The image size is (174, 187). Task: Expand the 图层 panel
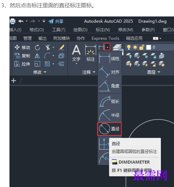pyautogui.click(x=154, y=72)
